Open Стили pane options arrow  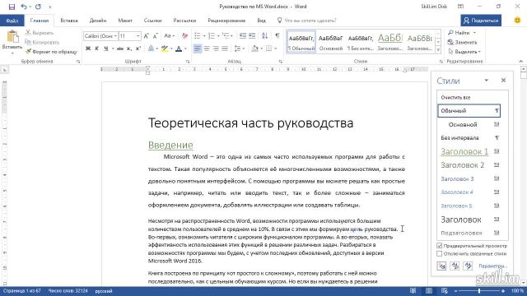tap(487, 81)
